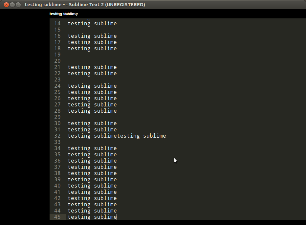Image resolution: width=306 pixels, height=225 pixels.
Task: Click the word 'sublime' on line 16
Action: tap(105, 36)
